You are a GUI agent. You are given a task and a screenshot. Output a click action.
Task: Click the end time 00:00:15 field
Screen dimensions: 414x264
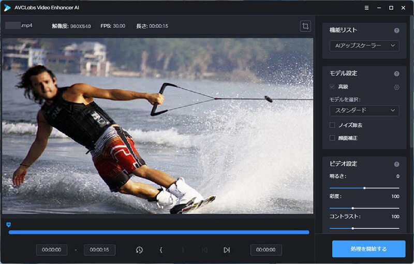(x=99, y=250)
